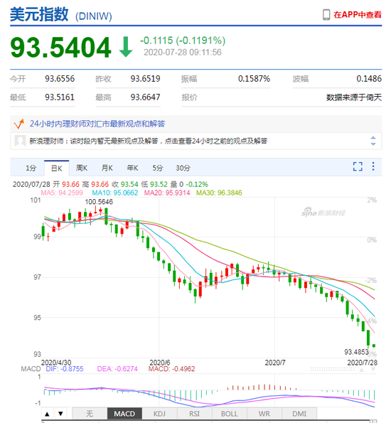Select the RSI indicator button
The height and width of the screenshot is (423, 391).
(195, 414)
